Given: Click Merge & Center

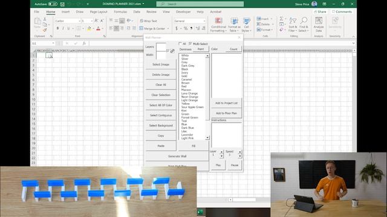Looking at the screenshot, I should 152,28.
